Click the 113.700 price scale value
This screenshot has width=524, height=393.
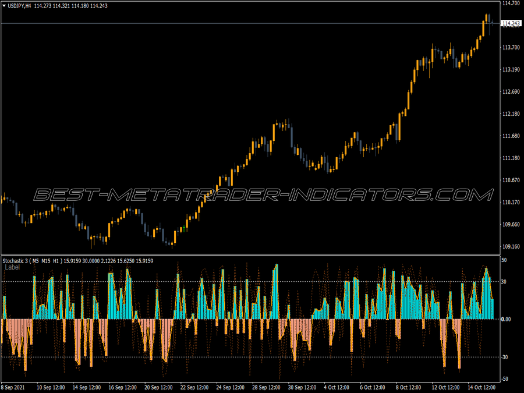[511, 48]
